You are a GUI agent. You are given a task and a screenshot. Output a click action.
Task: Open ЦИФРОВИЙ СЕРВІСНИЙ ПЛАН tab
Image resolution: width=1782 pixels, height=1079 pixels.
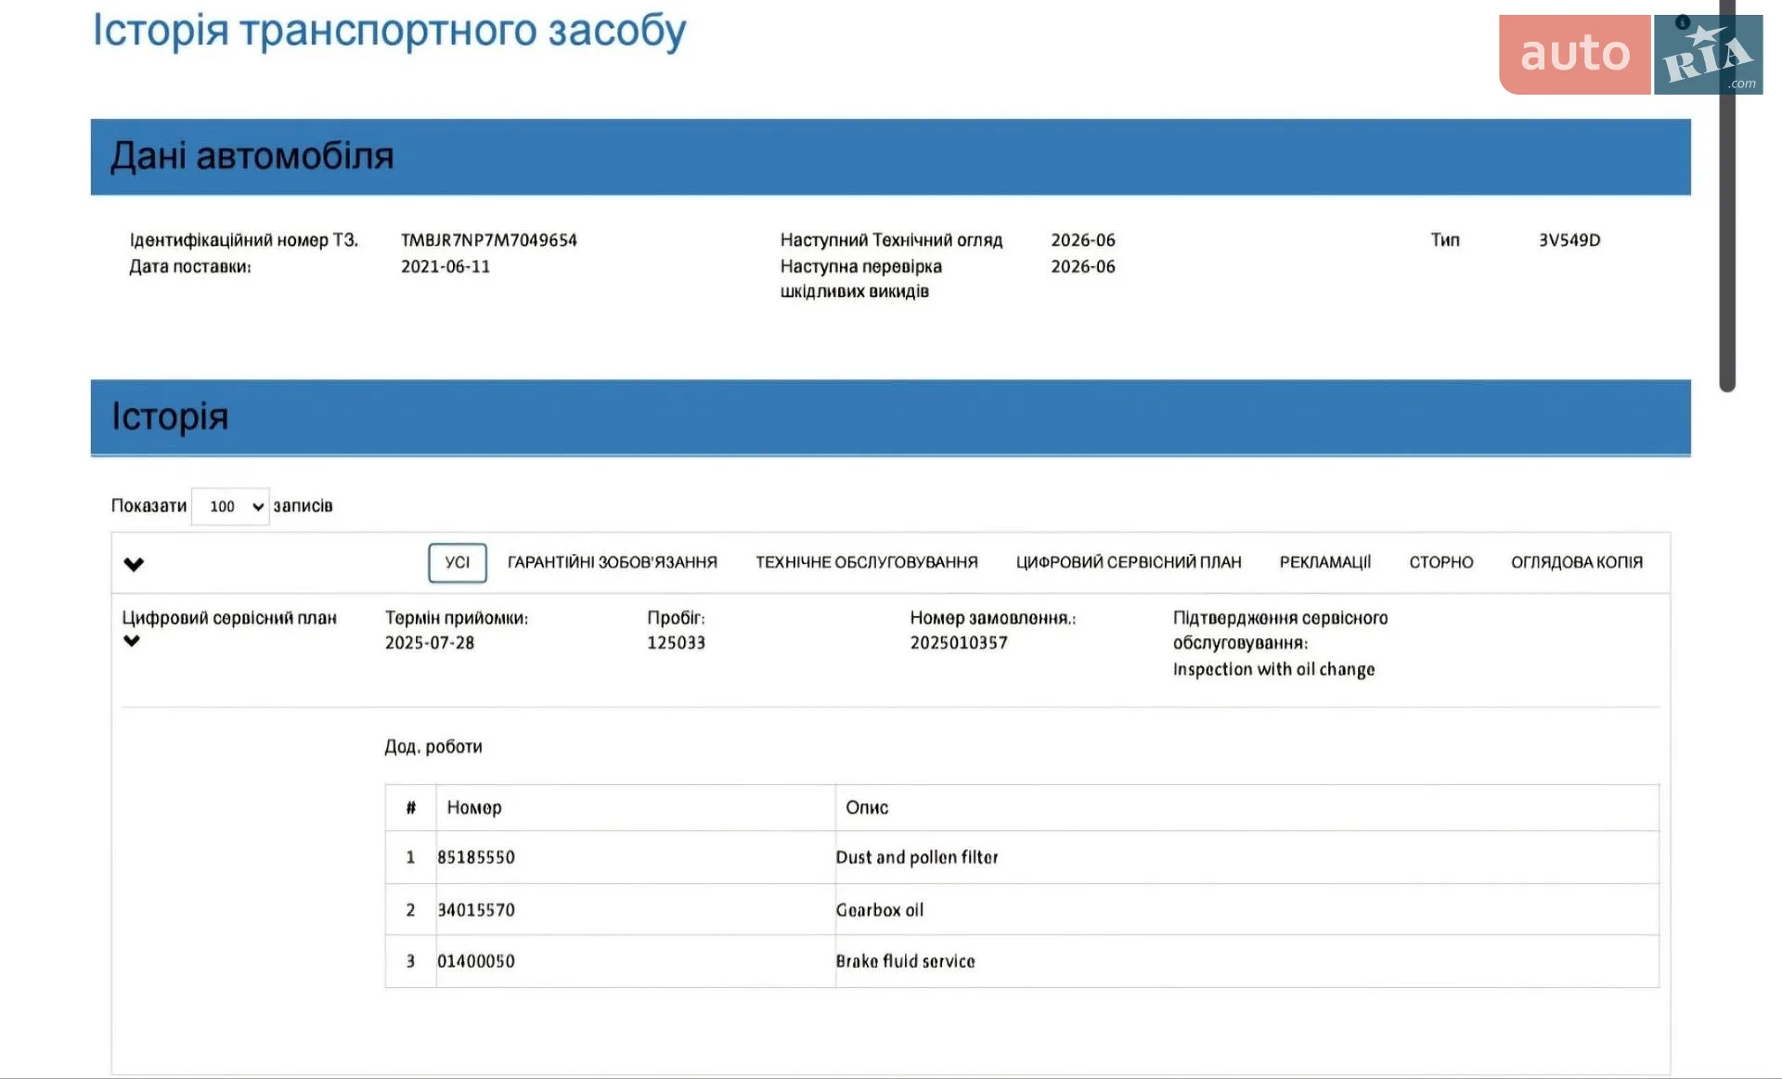[x=1129, y=562]
